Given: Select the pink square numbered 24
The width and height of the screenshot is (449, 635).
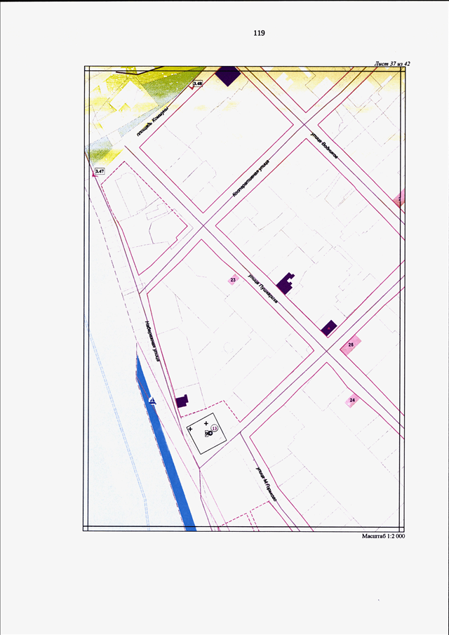Looking at the screenshot, I should click(352, 400).
